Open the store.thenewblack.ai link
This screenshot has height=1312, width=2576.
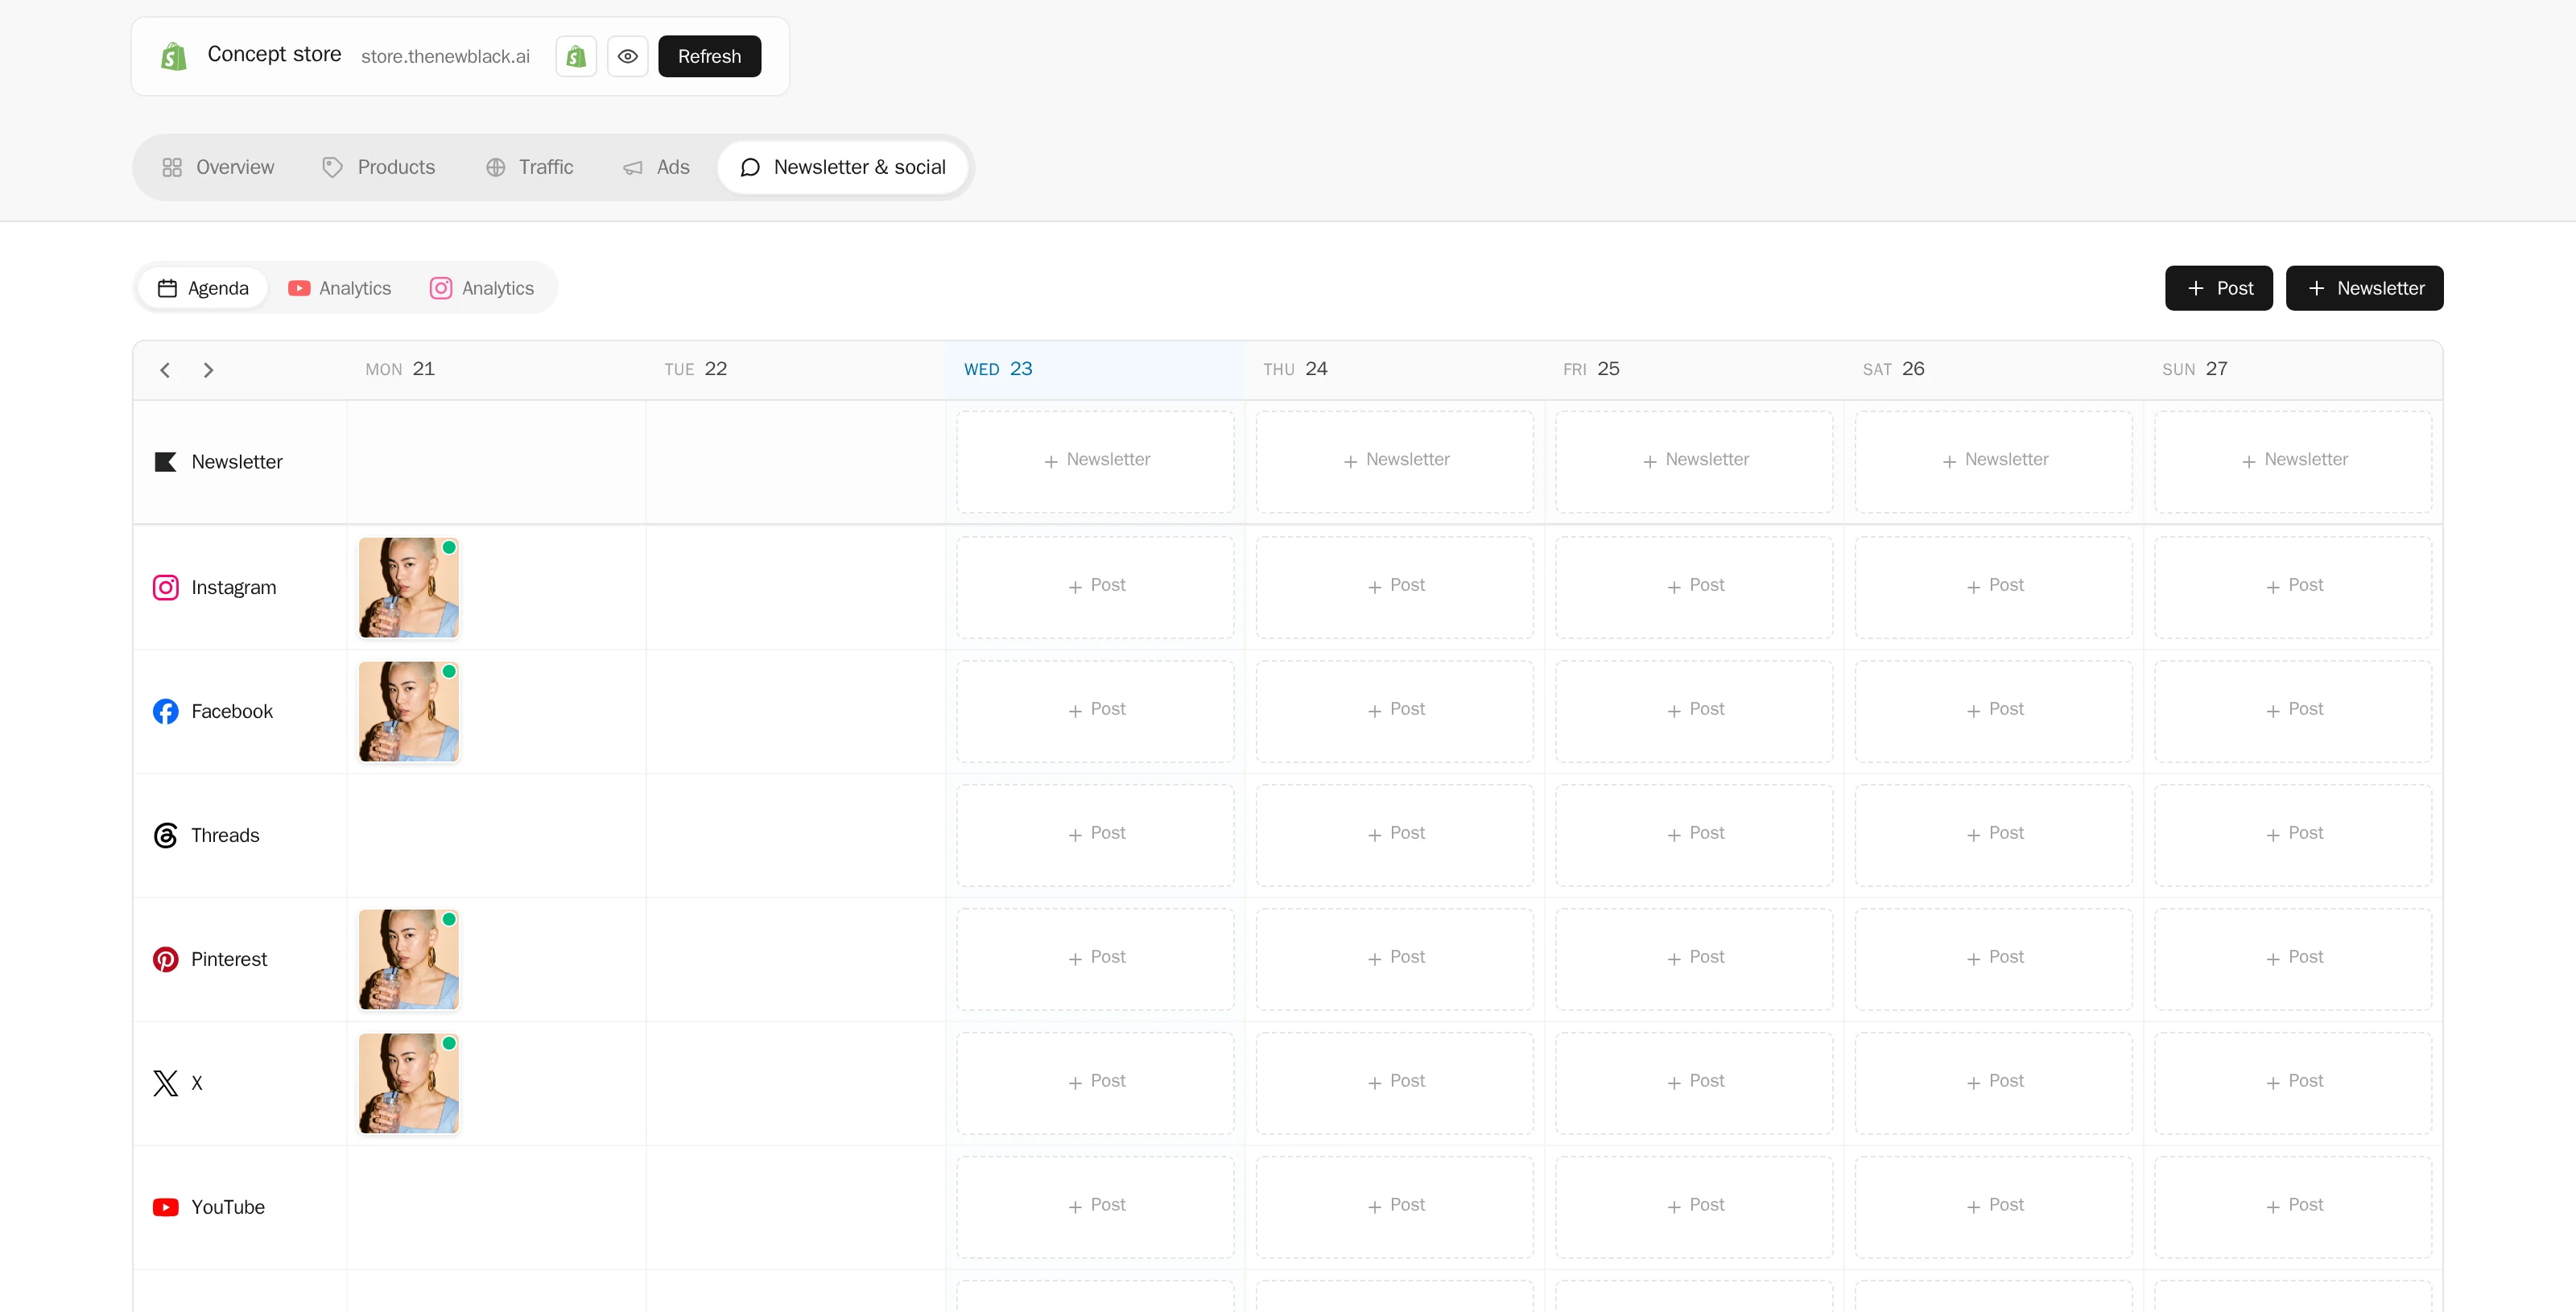point(445,57)
